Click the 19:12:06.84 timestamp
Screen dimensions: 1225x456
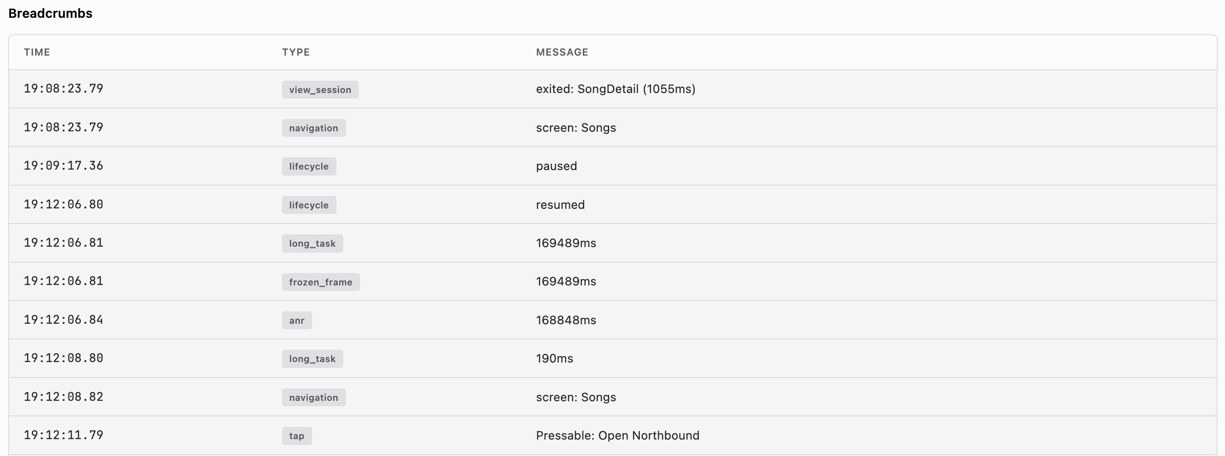tap(64, 320)
